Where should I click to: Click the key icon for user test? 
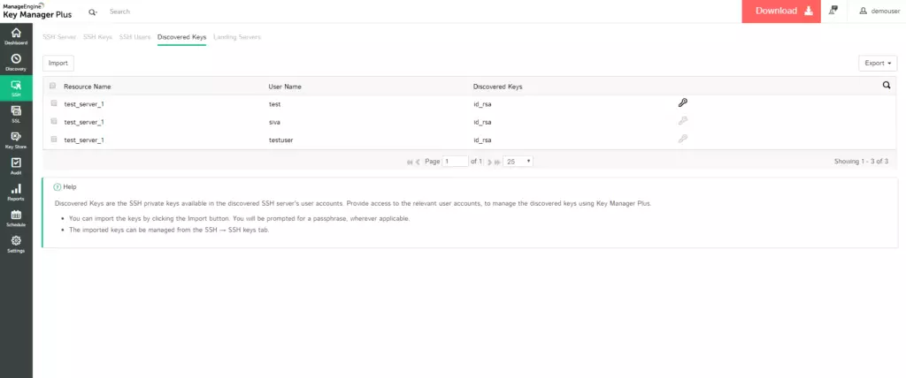(682, 103)
